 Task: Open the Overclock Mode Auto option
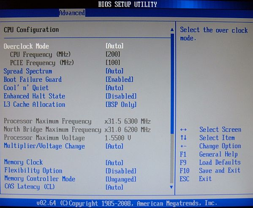click(x=114, y=46)
